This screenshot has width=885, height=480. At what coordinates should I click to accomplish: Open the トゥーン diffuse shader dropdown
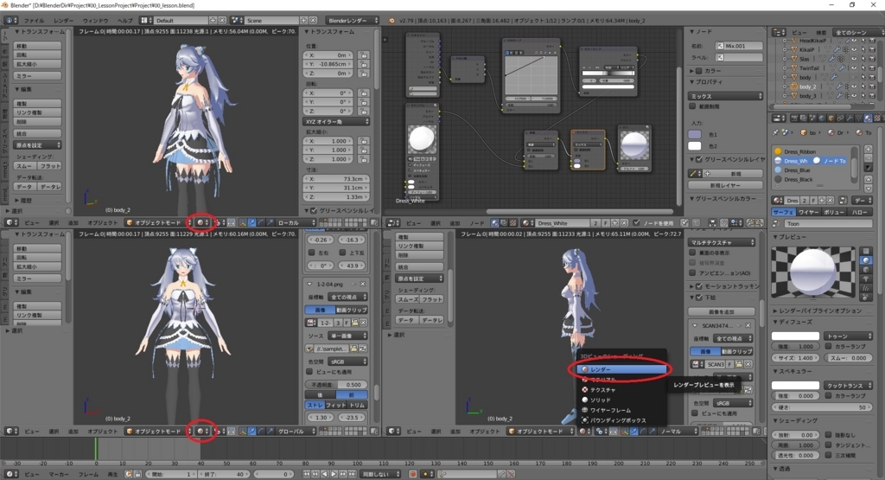pos(848,336)
